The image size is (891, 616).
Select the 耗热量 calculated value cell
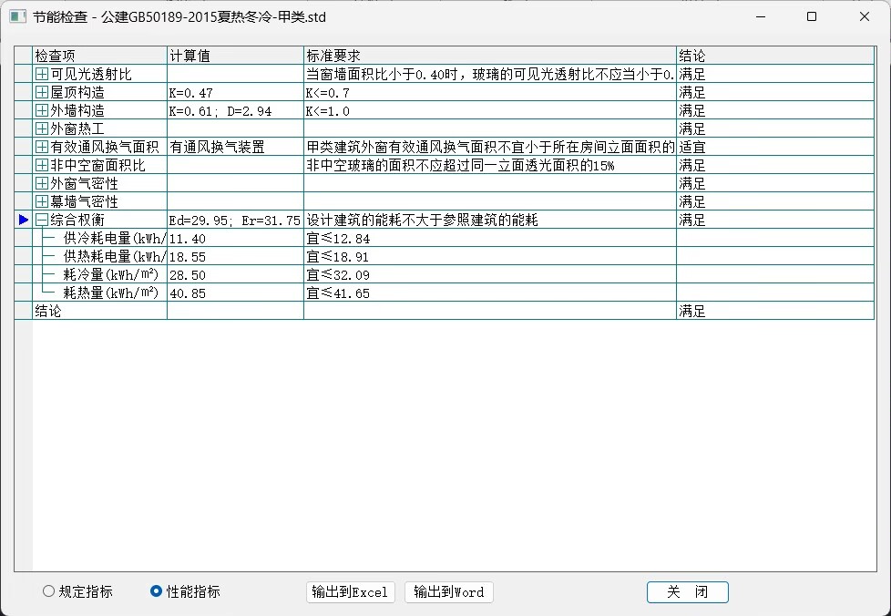tap(234, 293)
